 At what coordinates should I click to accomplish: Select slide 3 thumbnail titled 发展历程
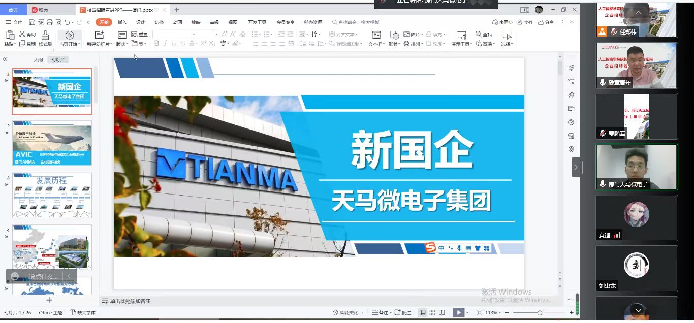tap(52, 195)
